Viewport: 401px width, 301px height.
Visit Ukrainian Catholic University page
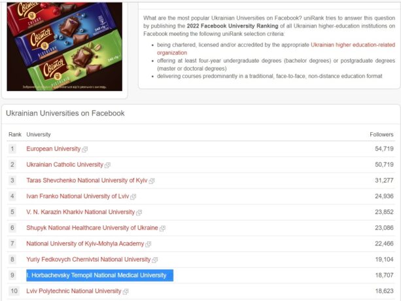65,165
